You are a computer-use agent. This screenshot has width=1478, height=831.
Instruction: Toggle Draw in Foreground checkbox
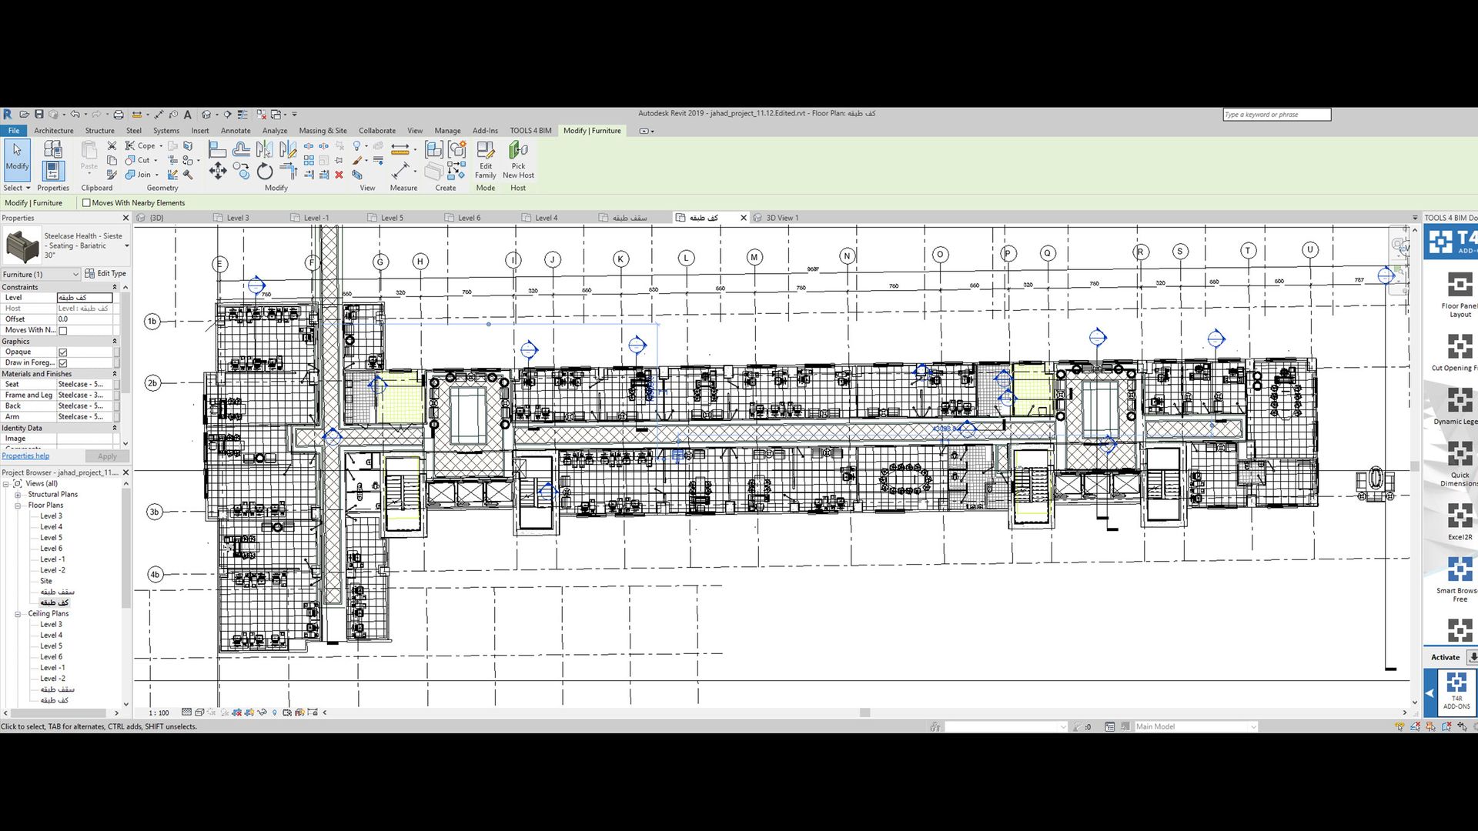[x=63, y=363]
